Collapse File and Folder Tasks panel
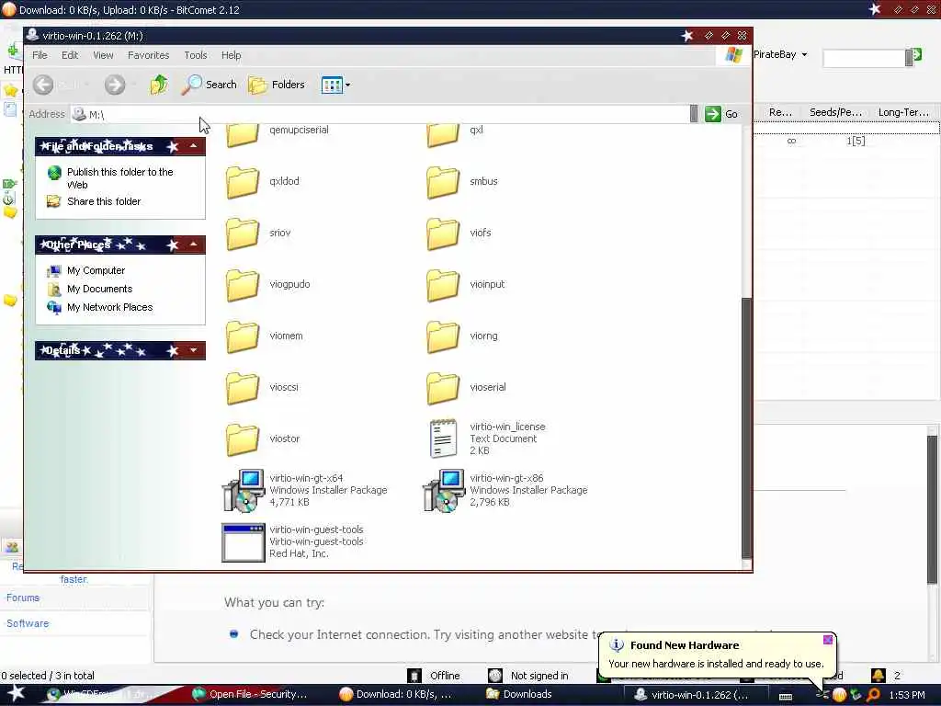The height and width of the screenshot is (706, 941). tap(193, 146)
